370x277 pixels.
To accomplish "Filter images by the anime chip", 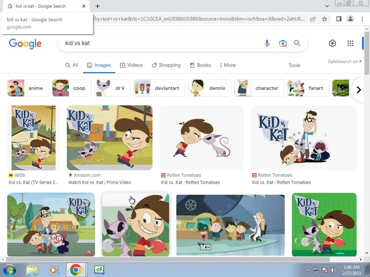I will [x=28, y=88].
